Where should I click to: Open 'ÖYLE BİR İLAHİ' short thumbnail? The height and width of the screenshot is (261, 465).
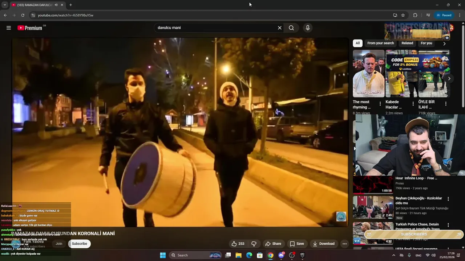click(x=434, y=74)
